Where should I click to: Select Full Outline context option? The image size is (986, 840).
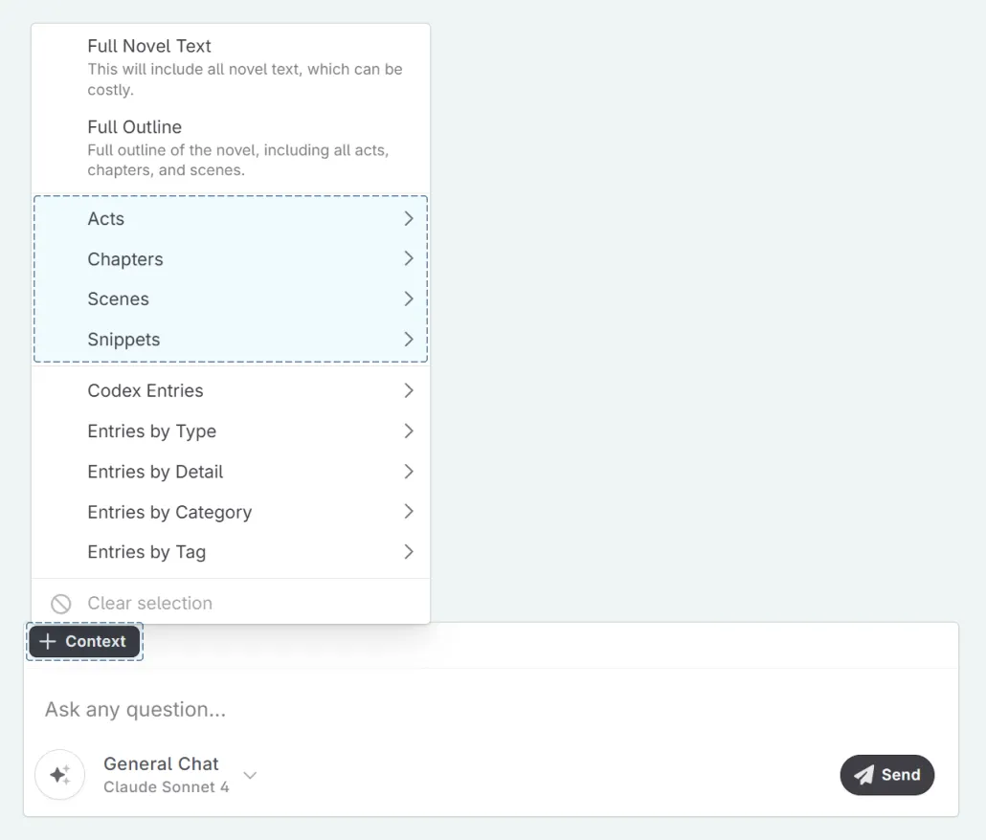(135, 127)
